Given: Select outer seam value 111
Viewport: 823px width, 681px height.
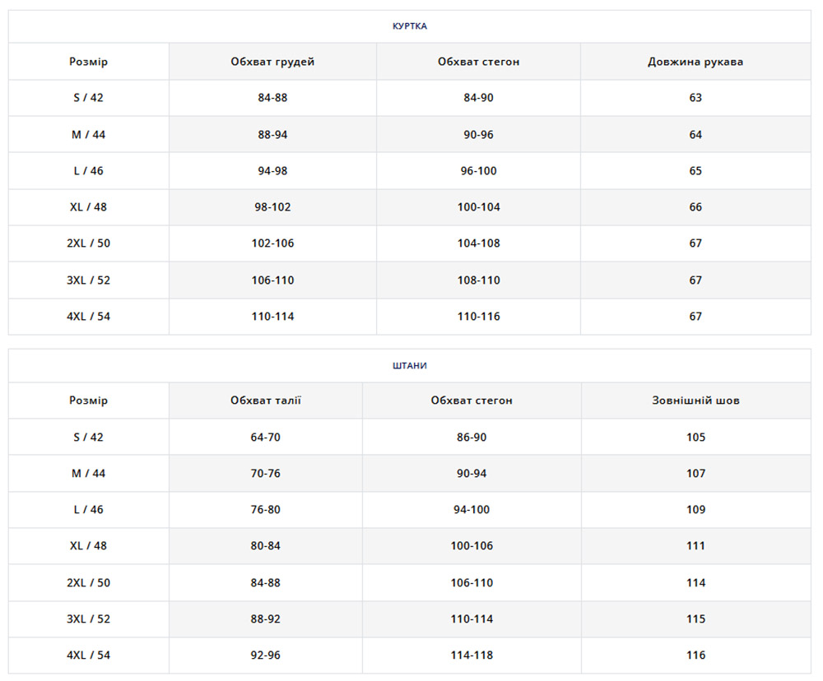Looking at the screenshot, I should (x=695, y=546).
